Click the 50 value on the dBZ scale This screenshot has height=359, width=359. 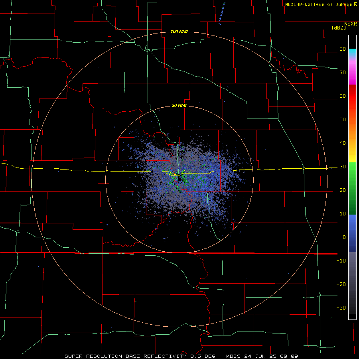click(343, 120)
